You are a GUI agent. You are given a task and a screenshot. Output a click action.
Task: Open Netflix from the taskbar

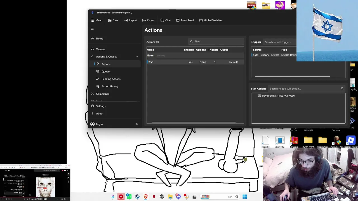(x=154, y=197)
